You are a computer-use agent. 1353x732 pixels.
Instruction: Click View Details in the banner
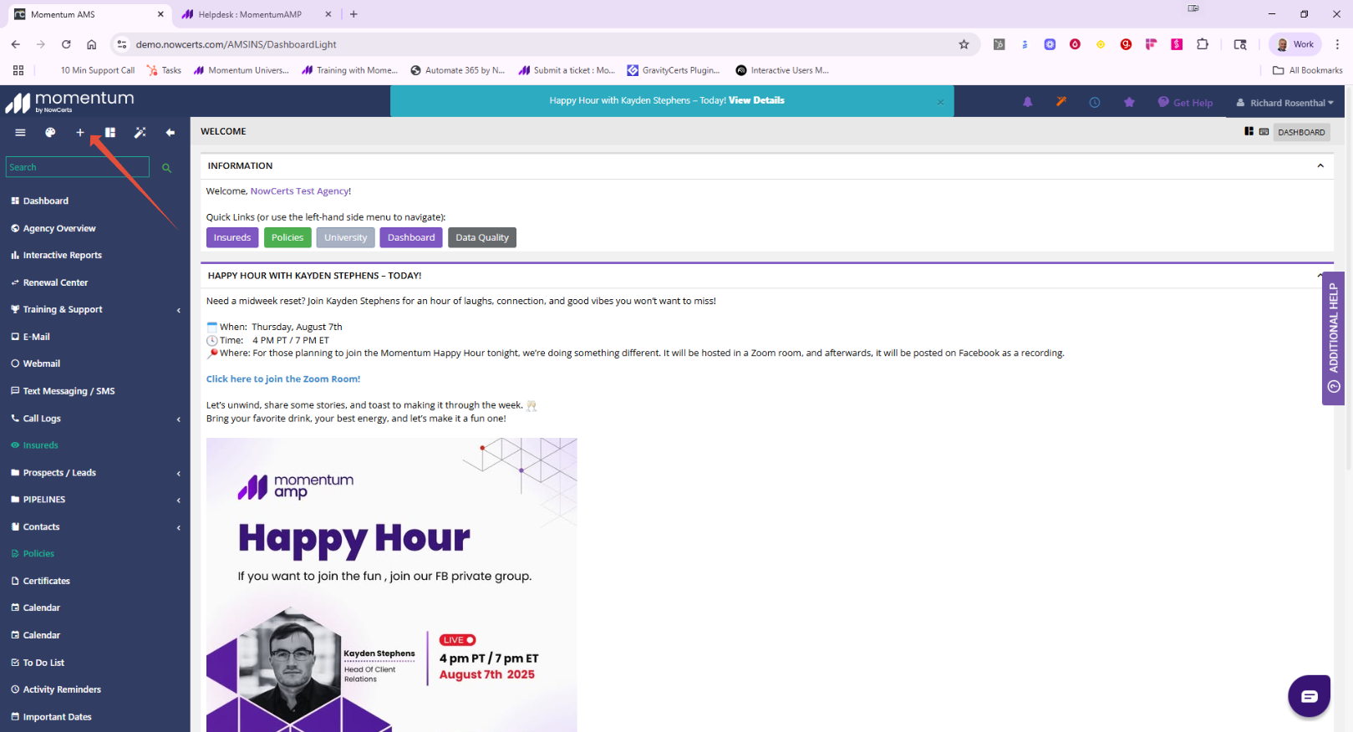coord(756,100)
